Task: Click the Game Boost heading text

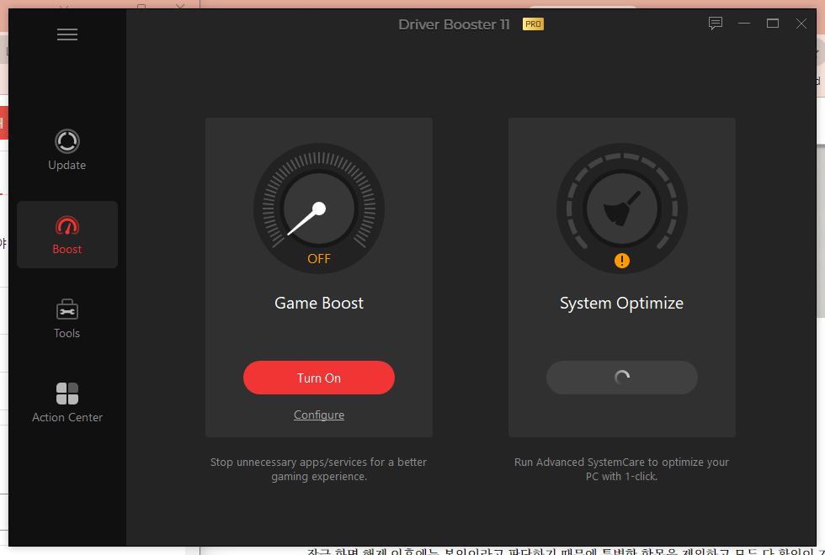Action: coord(319,304)
